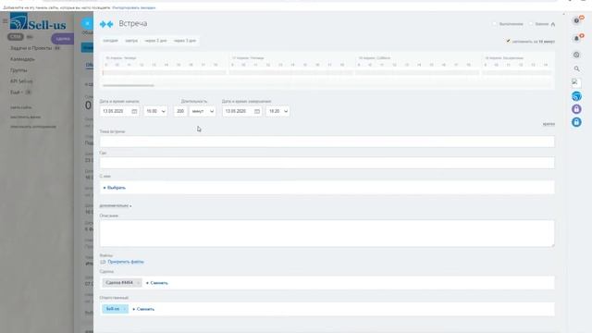Open Задачи и Проекты in sidebar
The width and height of the screenshot is (592, 333).
pos(31,48)
